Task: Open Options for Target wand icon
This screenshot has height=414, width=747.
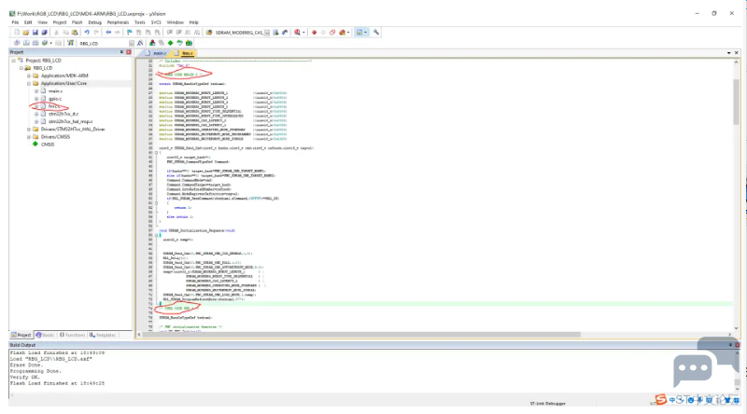Action: (x=140, y=43)
